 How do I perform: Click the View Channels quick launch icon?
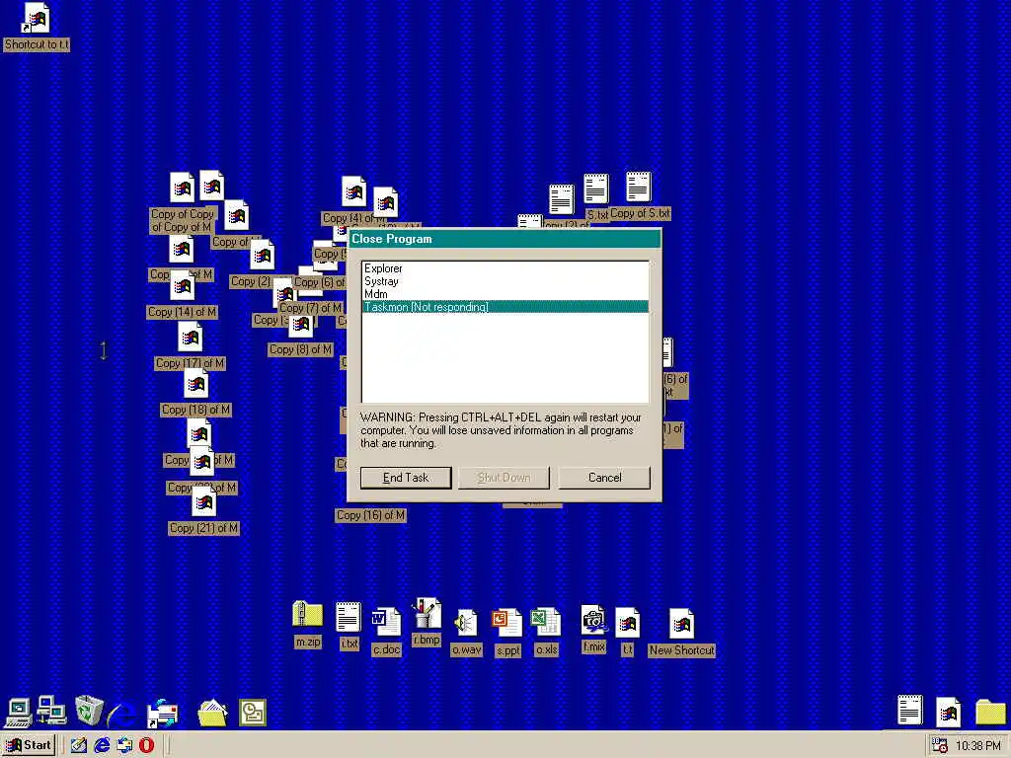[124, 745]
